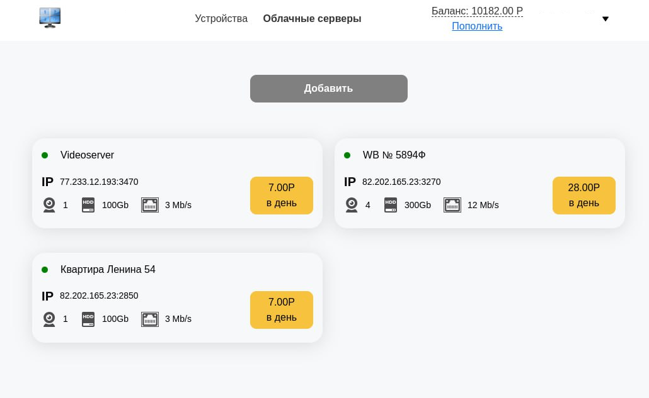649x398 pixels.
Task: Click HDD icon on Videoserver card
Action: [88, 205]
